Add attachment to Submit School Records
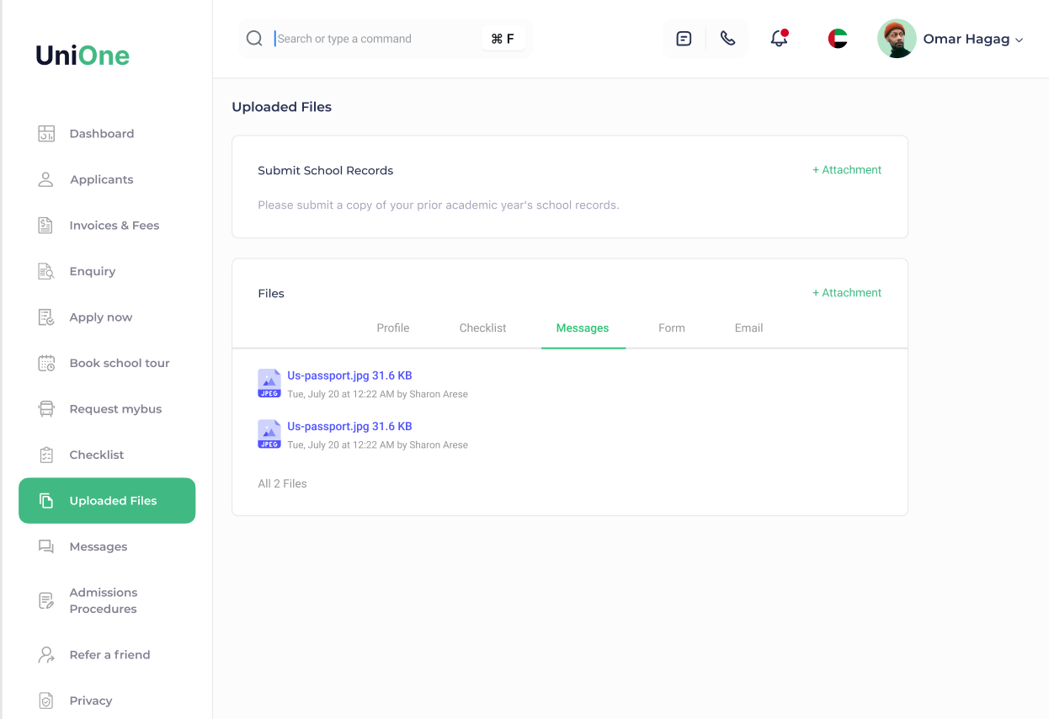This screenshot has height=719, width=1049. tap(846, 170)
